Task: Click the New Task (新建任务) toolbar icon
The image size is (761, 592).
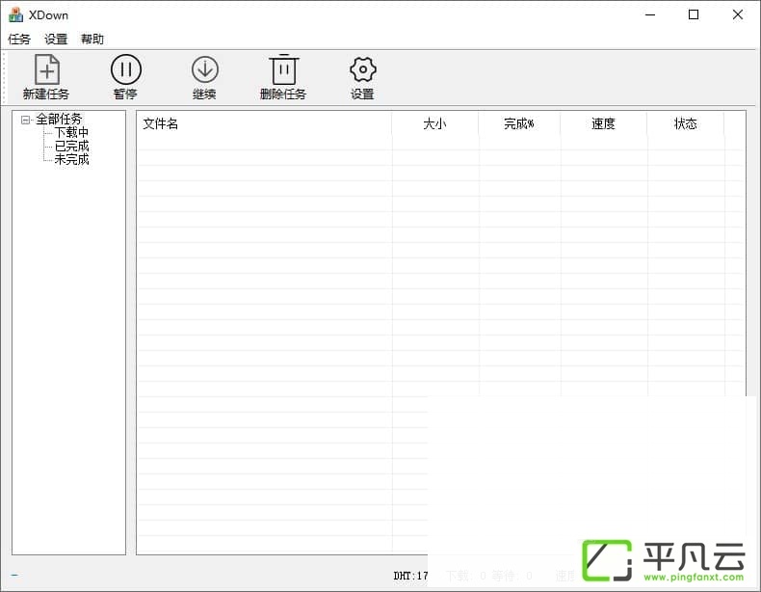Action: (46, 70)
